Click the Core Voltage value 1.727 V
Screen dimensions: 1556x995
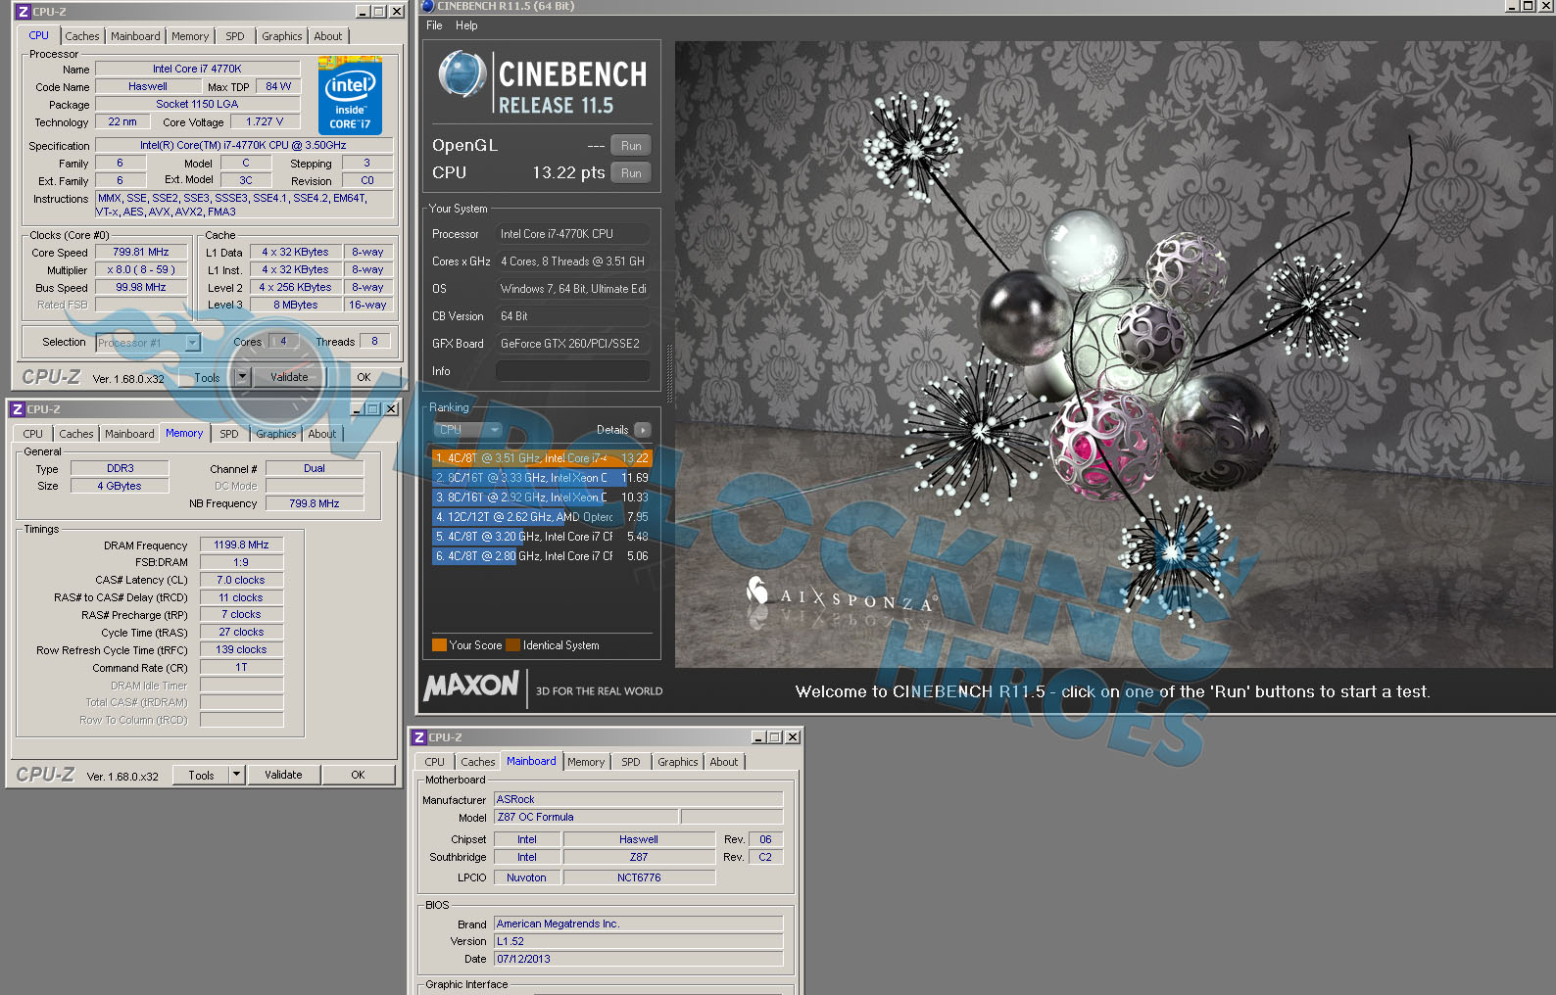(265, 122)
